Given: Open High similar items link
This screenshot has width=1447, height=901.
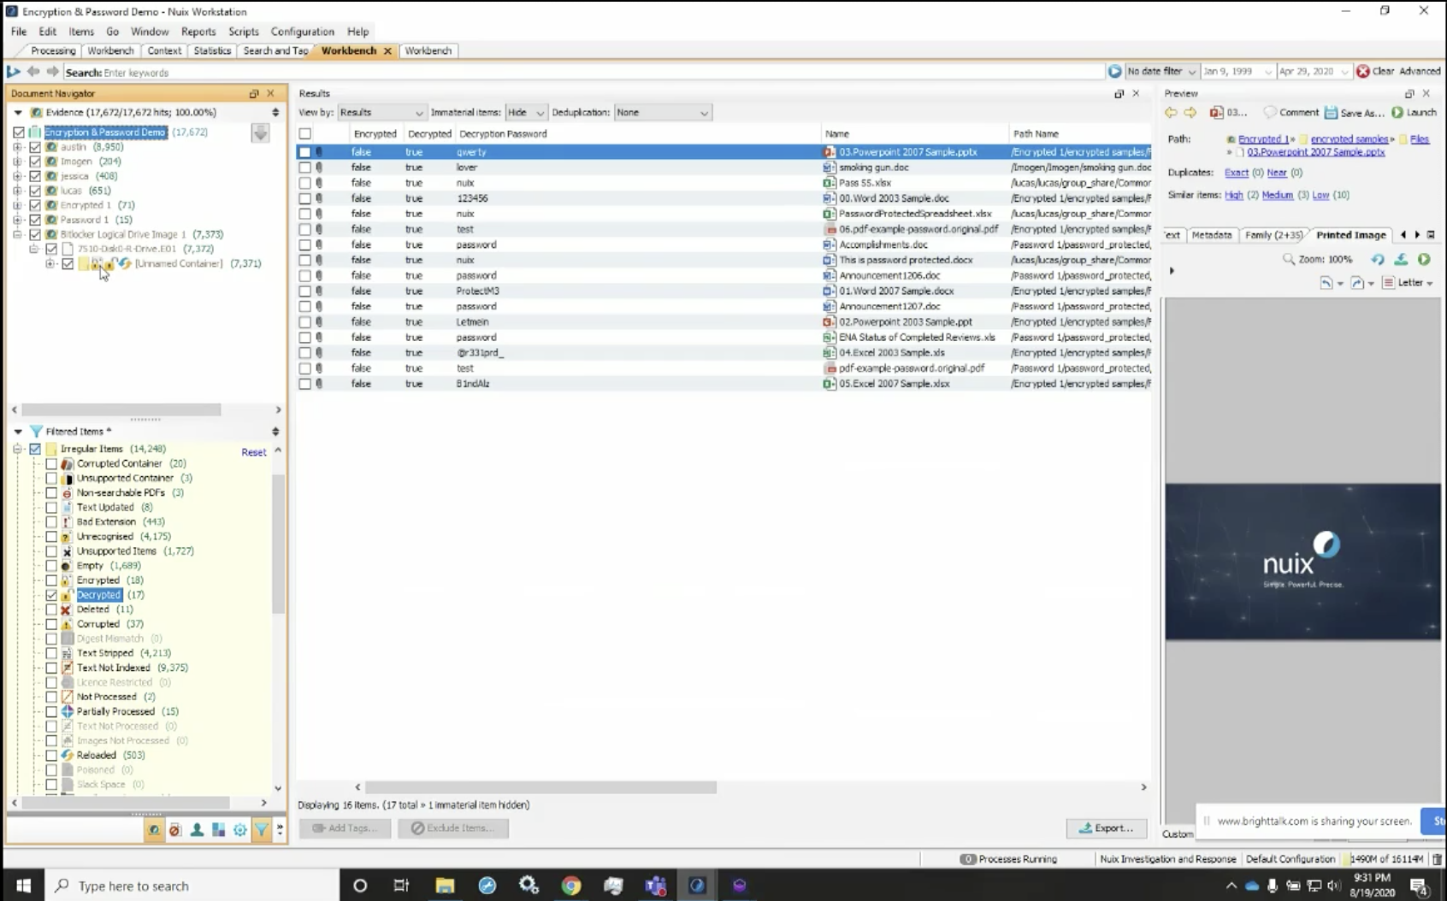Looking at the screenshot, I should point(1233,195).
